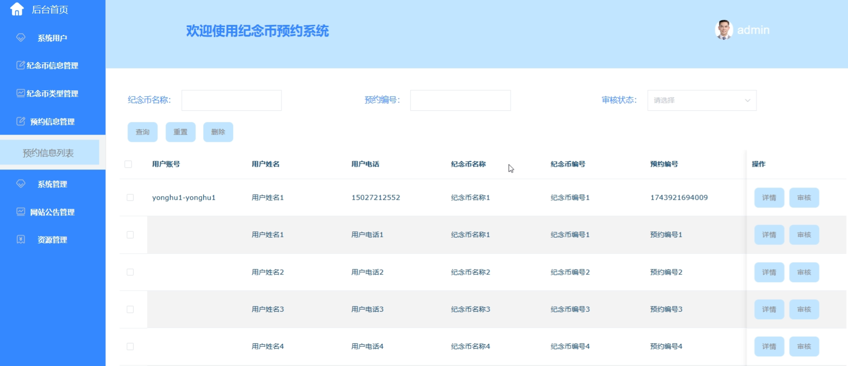Focus the 纪念币名称 search field
Screen dimensions: 848x366
[x=231, y=100]
